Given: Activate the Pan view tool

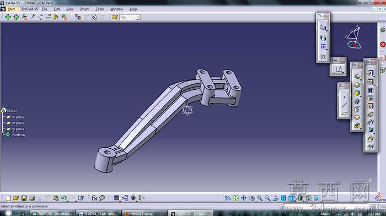Looking at the screenshot, I should coord(244,198).
